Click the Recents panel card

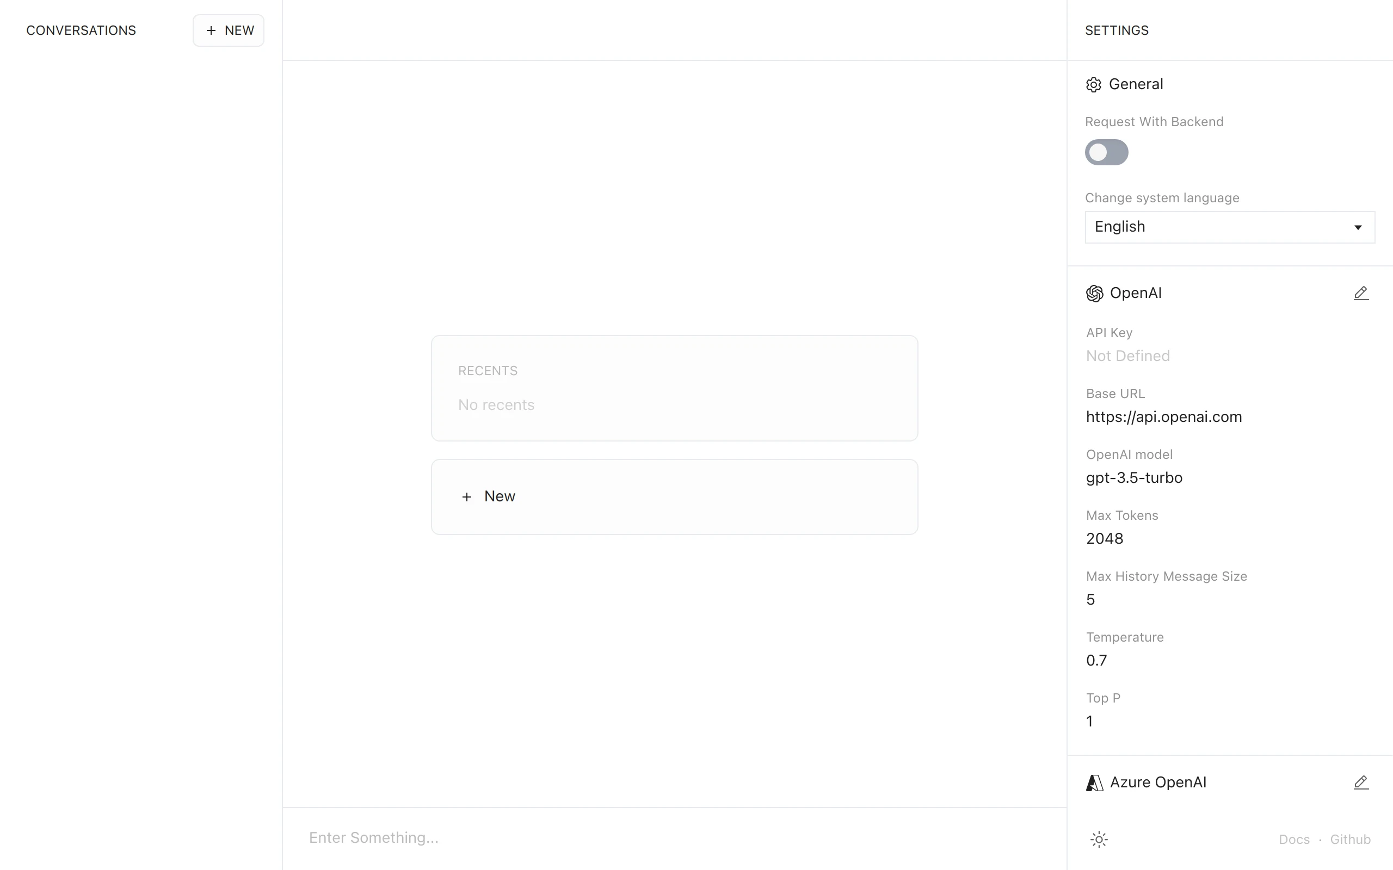[674, 388]
